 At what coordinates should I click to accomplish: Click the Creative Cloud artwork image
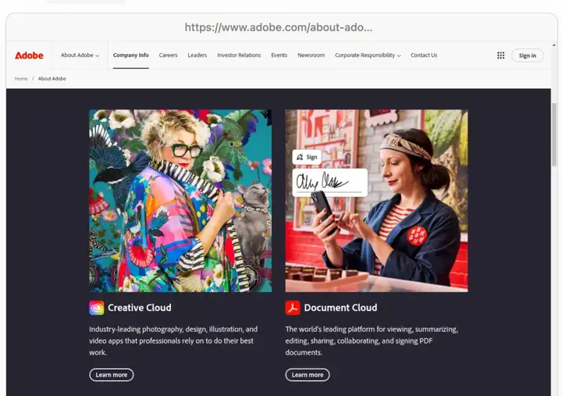coord(180,201)
